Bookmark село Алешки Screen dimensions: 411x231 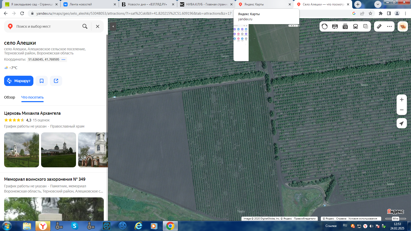[42, 81]
